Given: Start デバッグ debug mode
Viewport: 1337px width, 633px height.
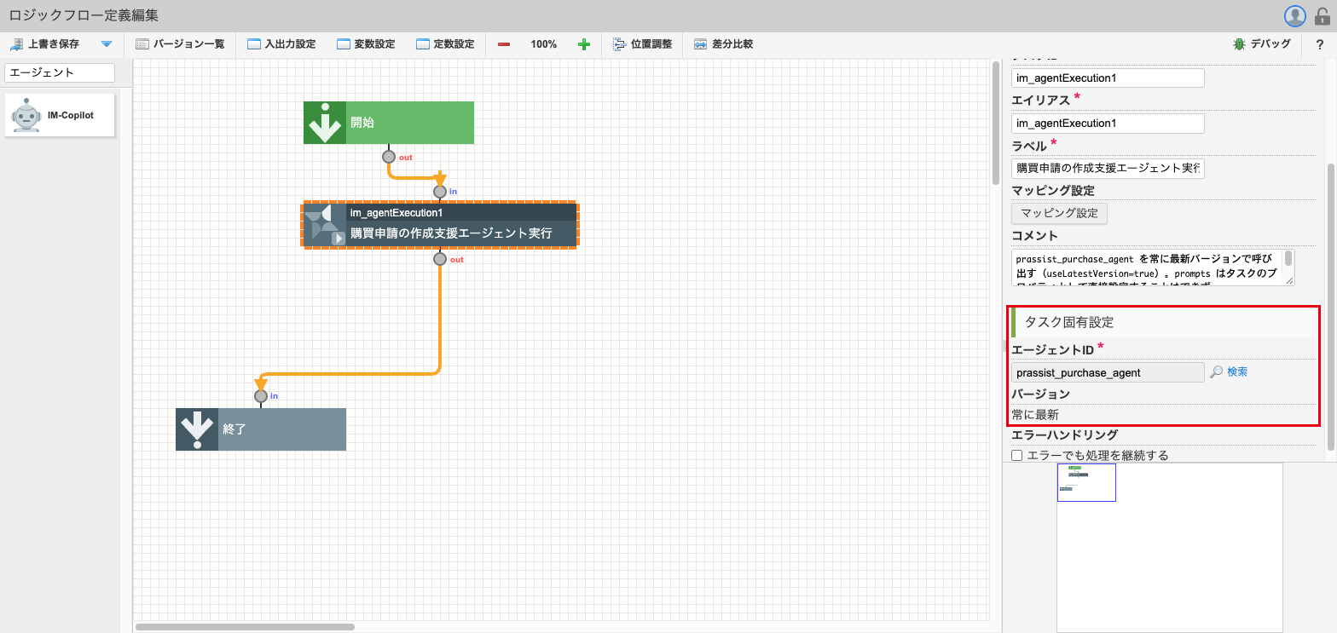Looking at the screenshot, I should [1262, 44].
